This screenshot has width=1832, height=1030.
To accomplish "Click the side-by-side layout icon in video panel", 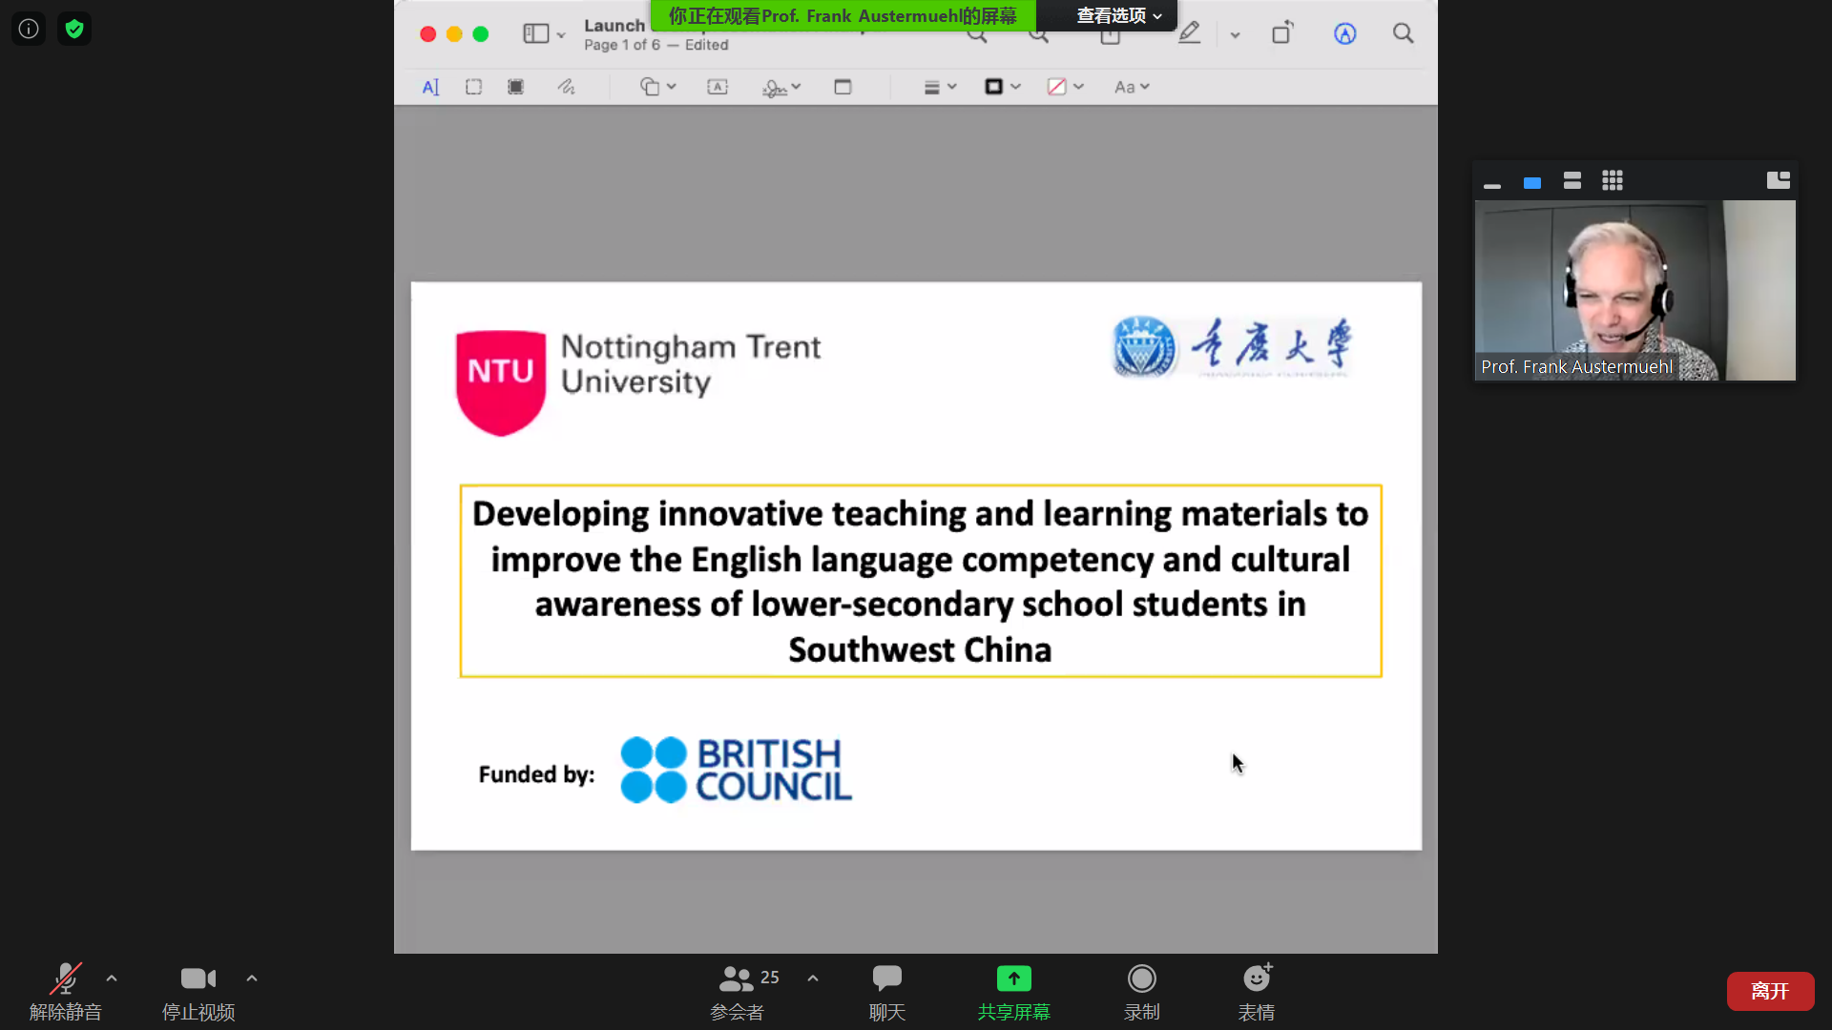I will tap(1779, 181).
